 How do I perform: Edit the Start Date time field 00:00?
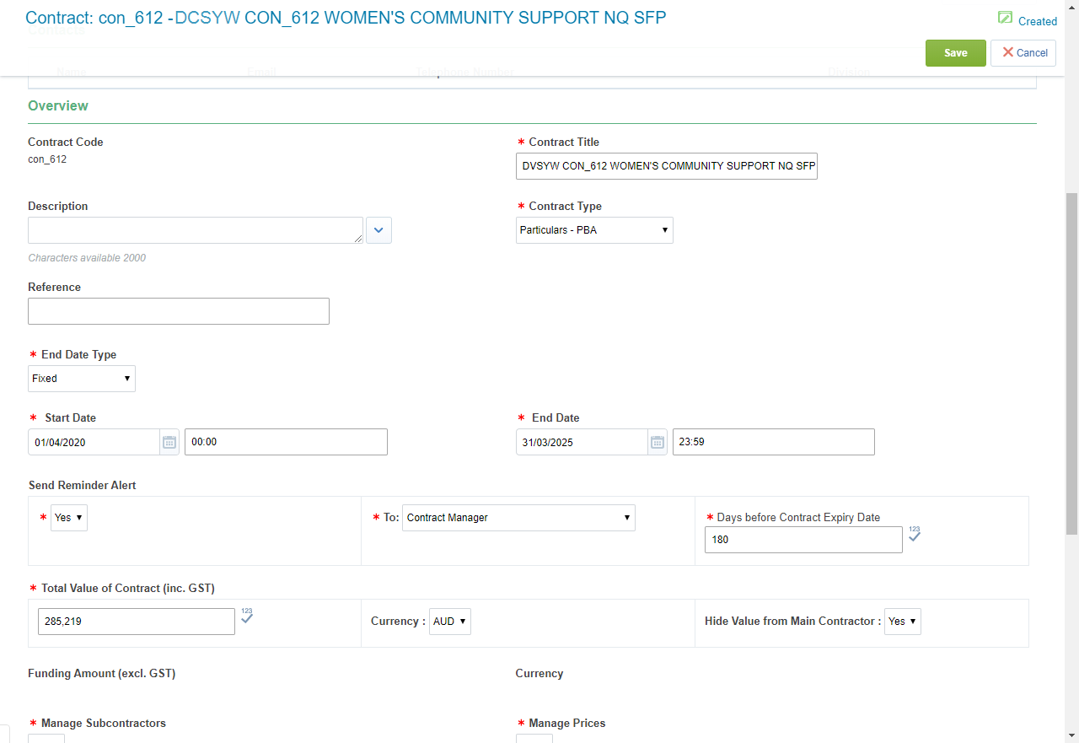(x=286, y=442)
